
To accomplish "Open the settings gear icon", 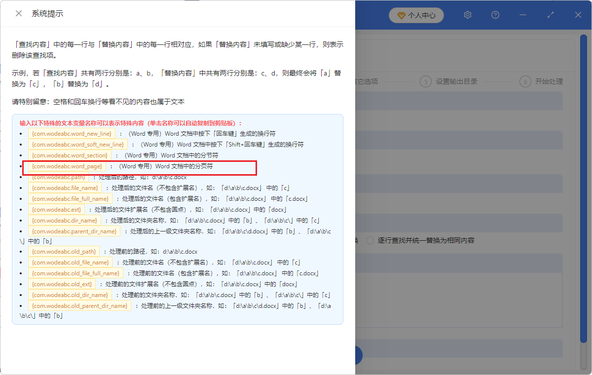I will click(467, 15).
